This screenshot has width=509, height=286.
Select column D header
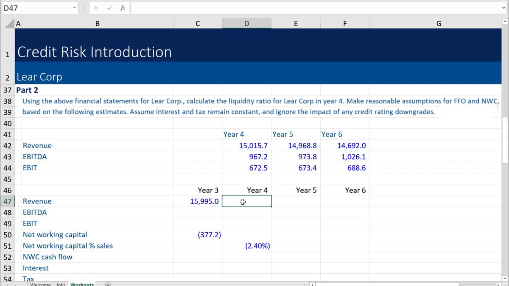247,24
